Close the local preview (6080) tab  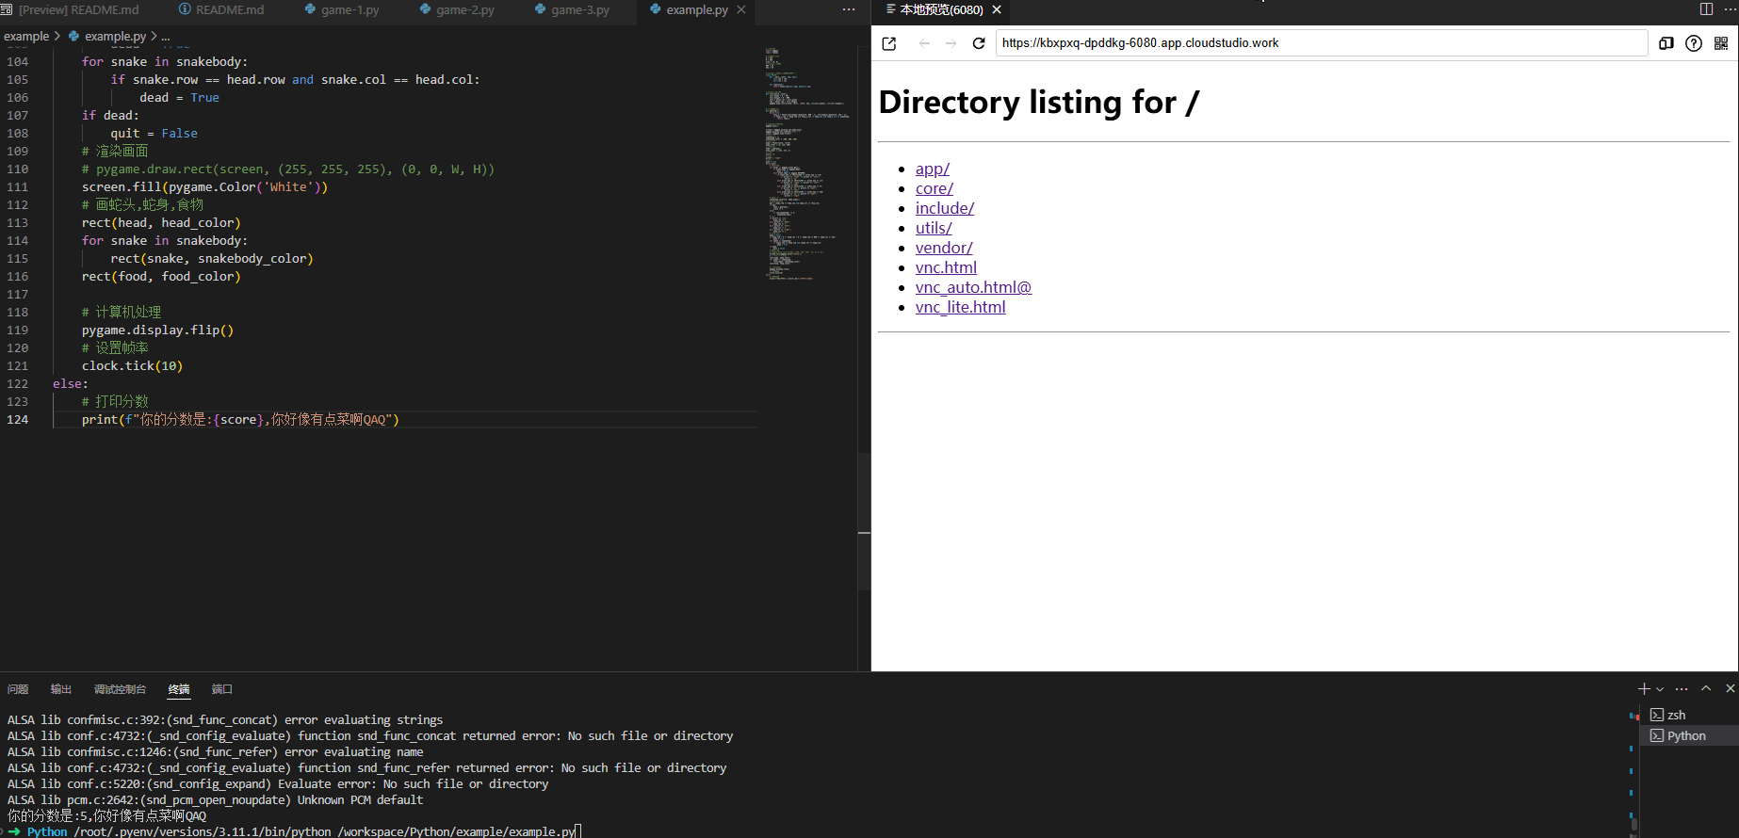tap(997, 9)
